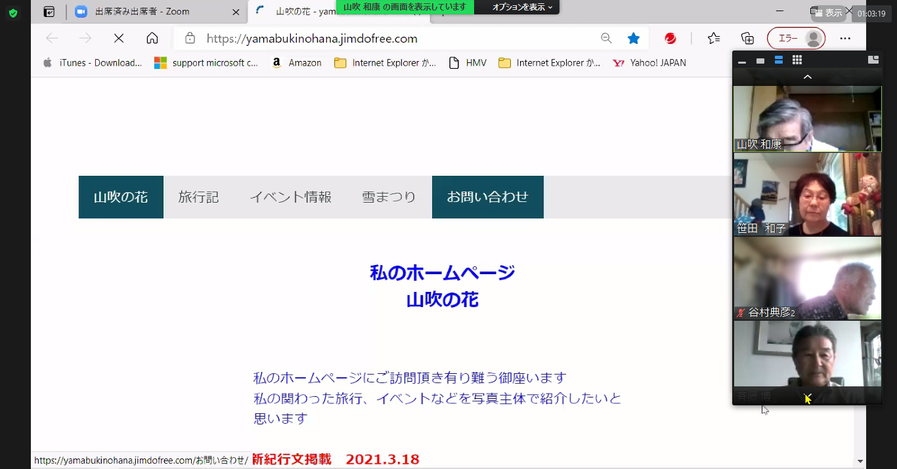Open the Yahoo! JAPAN bookmark
Image resolution: width=897 pixels, height=469 pixels.
pyautogui.click(x=650, y=63)
